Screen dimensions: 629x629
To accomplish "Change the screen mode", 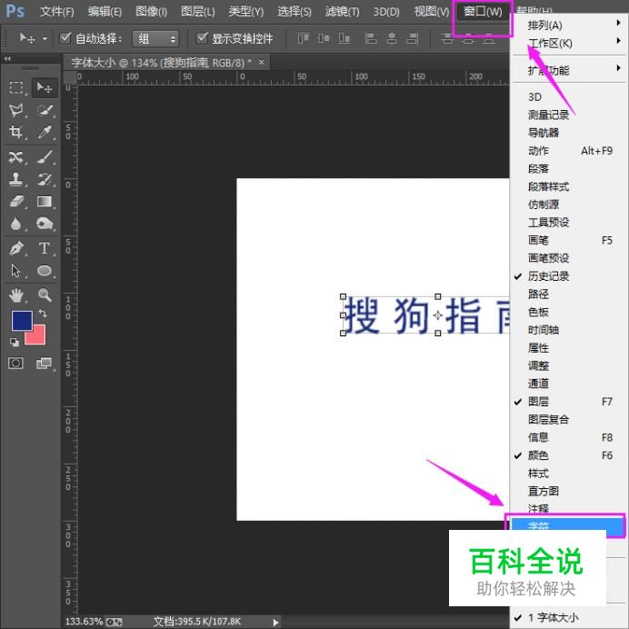I will click(44, 364).
